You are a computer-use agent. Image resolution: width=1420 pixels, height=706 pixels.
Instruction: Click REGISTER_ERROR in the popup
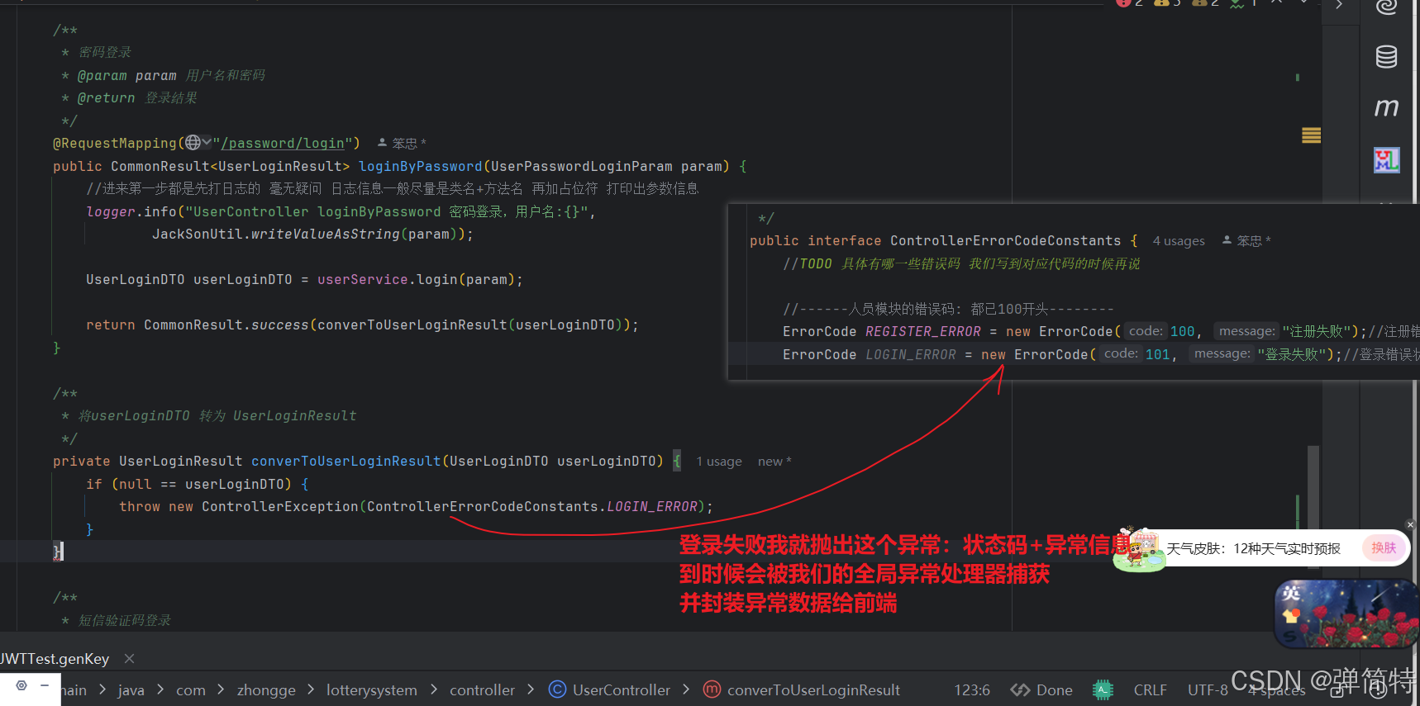point(922,332)
